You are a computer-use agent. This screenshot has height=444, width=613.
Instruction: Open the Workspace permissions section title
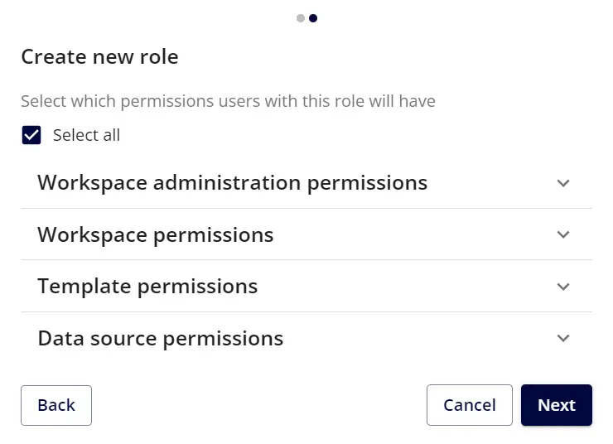[x=155, y=234]
